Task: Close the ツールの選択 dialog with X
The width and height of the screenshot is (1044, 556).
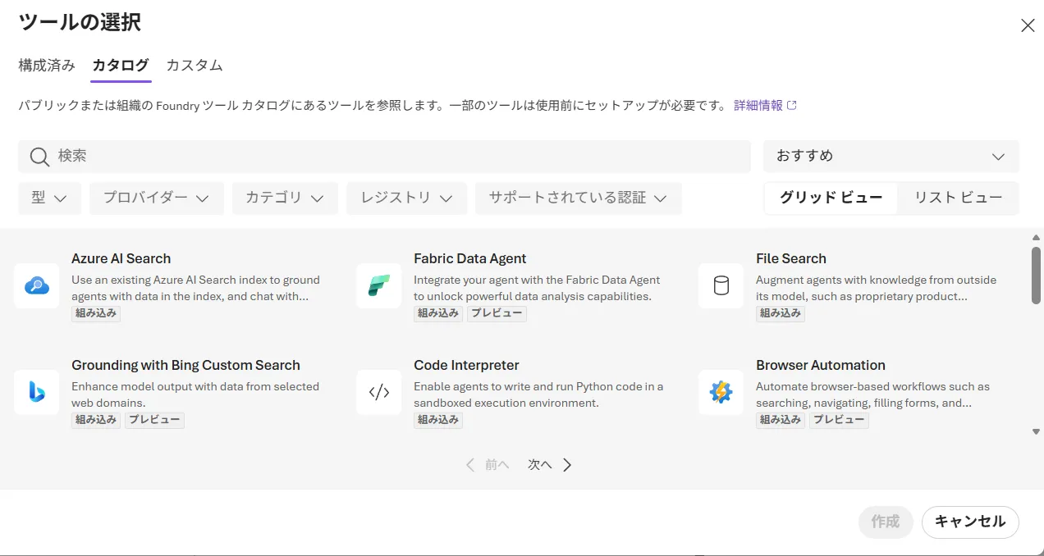Action: pyautogui.click(x=1028, y=25)
